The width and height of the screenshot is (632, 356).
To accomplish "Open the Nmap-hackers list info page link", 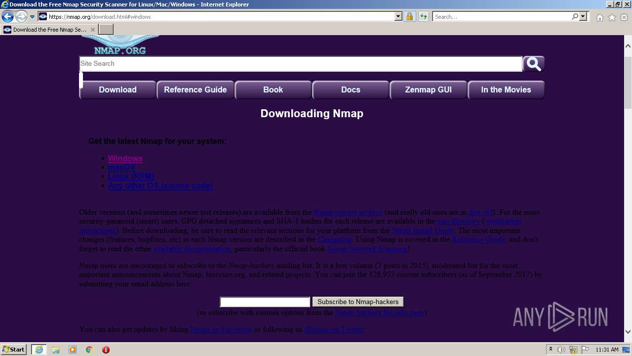I will [x=379, y=312].
